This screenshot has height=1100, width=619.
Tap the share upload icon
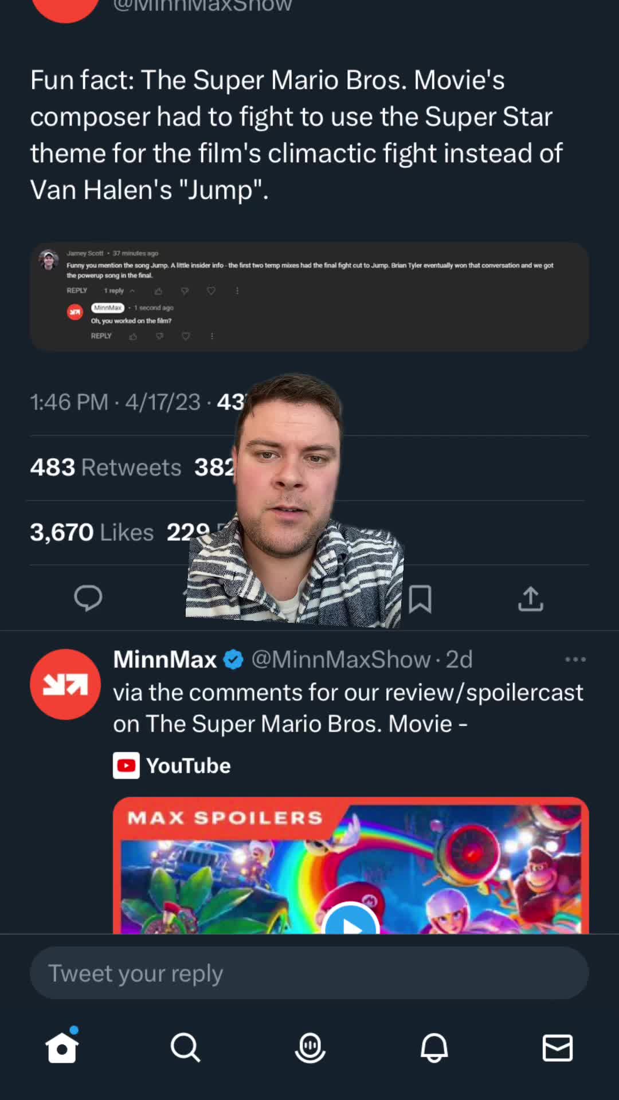(530, 599)
